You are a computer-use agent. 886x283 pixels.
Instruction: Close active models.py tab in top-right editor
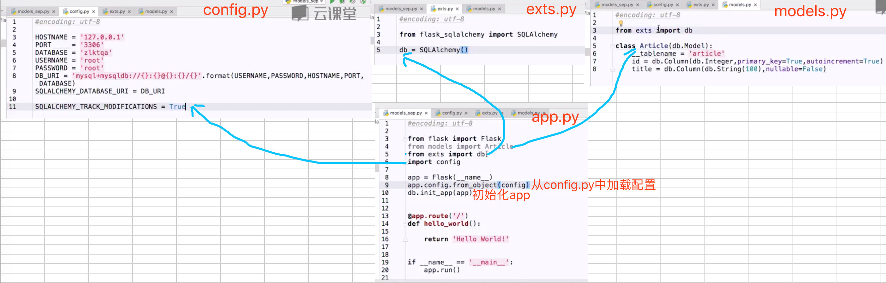tap(756, 5)
